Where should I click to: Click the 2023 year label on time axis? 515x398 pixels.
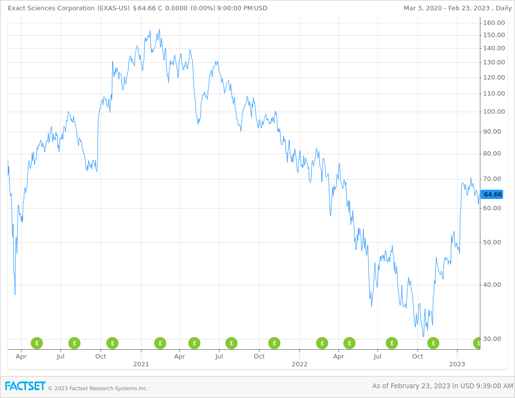(x=457, y=364)
